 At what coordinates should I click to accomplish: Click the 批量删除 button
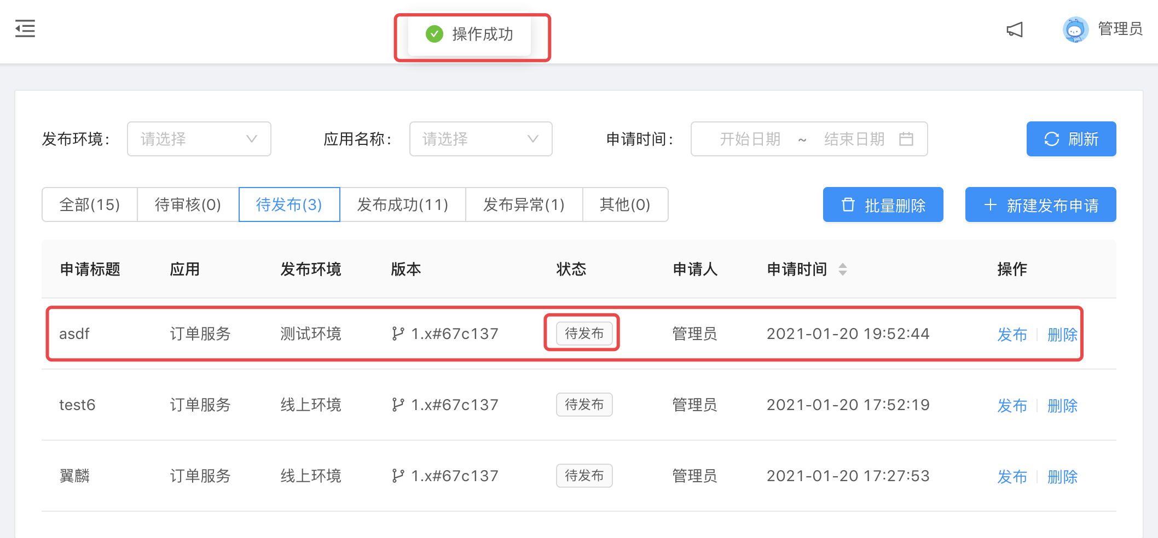pyautogui.click(x=883, y=204)
